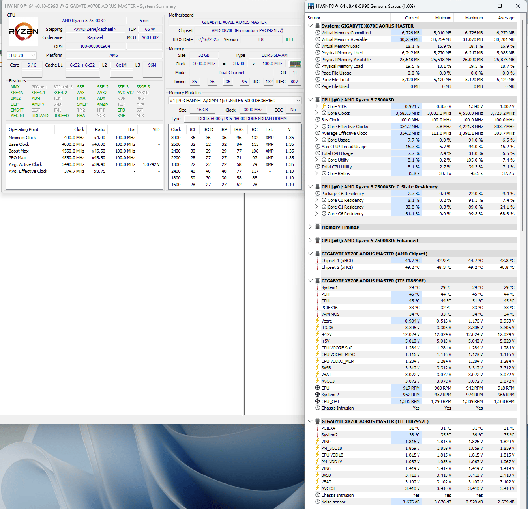The width and height of the screenshot is (528, 509).
Task: Click the BIOS date 07/16/2025 link
Action: coord(208,39)
